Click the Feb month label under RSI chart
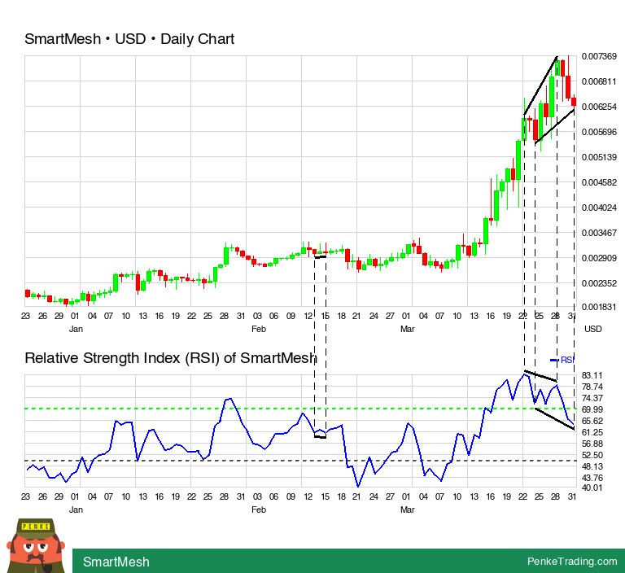 259,510
